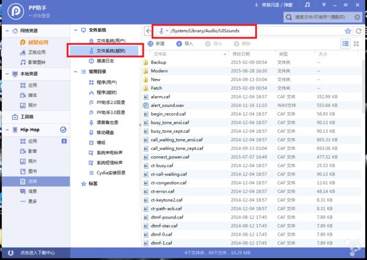367x260 pixels.
Task: Open device 信息 messages section
Action: 29,191
